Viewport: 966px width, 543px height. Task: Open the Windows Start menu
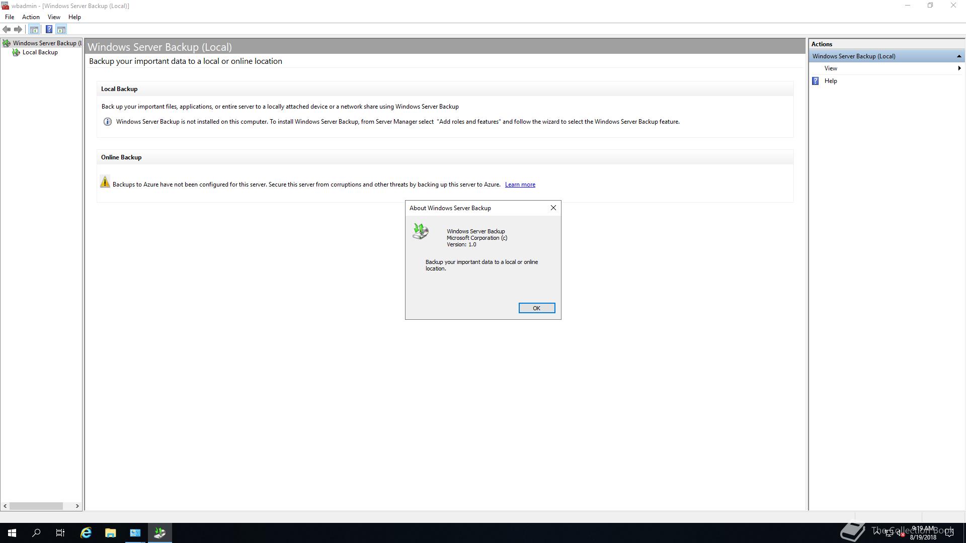pos(12,533)
